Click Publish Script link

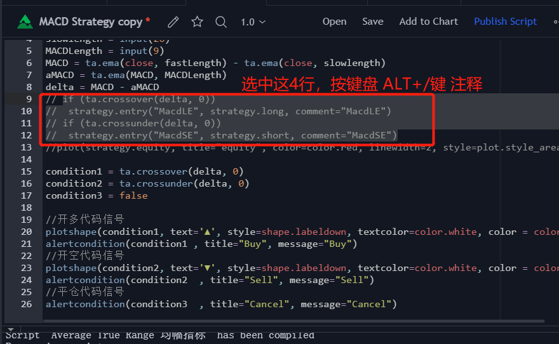pyautogui.click(x=505, y=22)
